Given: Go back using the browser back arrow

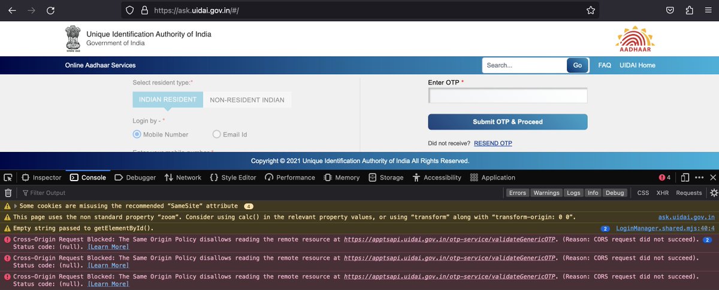Looking at the screenshot, I should (12, 10).
